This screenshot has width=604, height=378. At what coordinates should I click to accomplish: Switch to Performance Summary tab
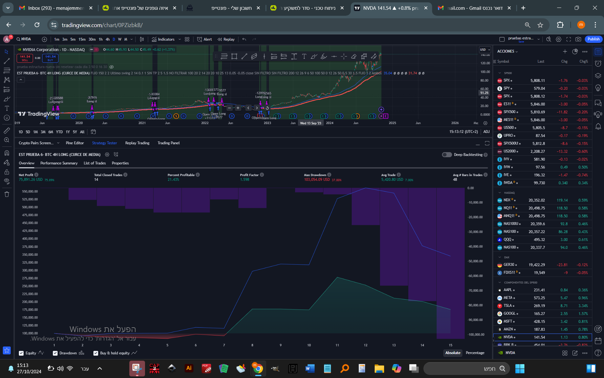click(x=59, y=163)
